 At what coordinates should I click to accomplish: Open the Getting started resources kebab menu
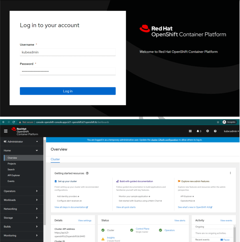click(230, 173)
